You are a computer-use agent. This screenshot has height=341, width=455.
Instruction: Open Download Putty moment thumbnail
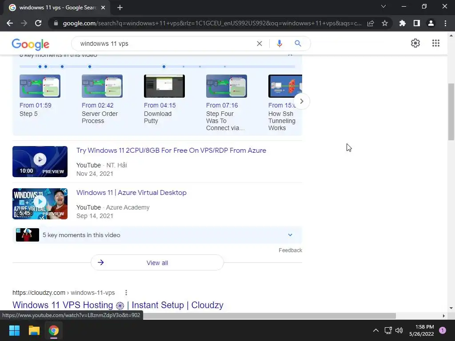click(x=164, y=86)
